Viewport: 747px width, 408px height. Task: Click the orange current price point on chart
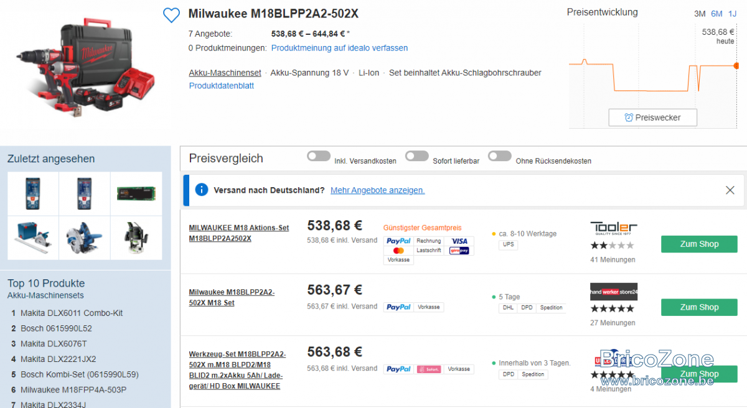tap(736, 65)
